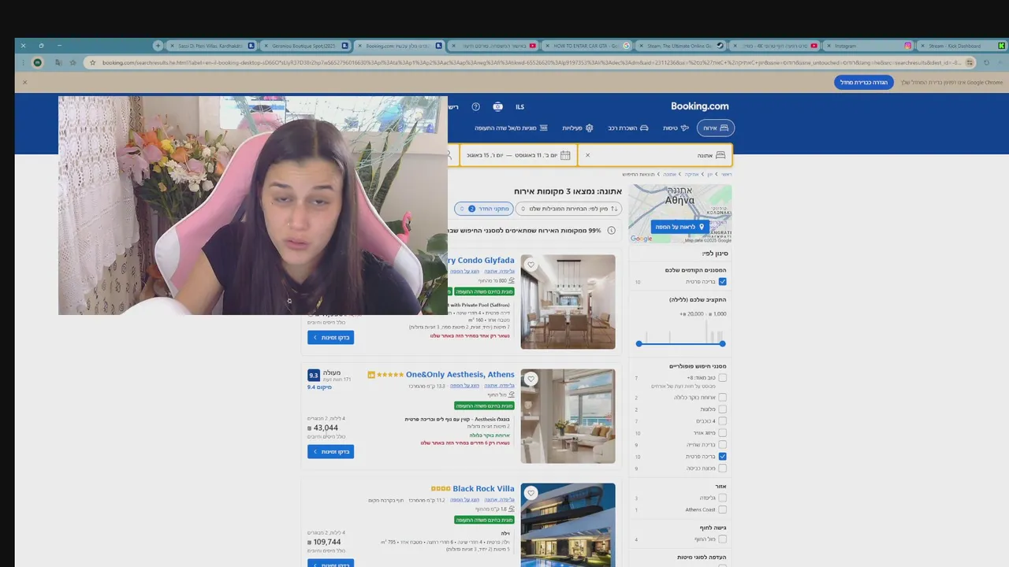Click the 9.3 review score badge
Screen dimensions: 1009x567
pyautogui.click(x=314, y=376)
